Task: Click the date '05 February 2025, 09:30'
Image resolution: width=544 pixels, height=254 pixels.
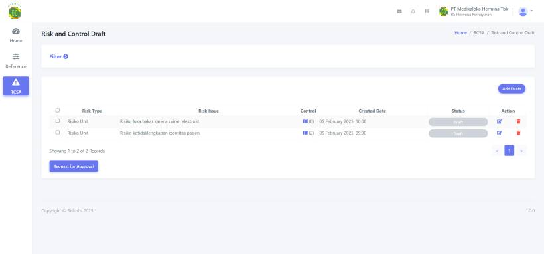Action: point(343,133)
